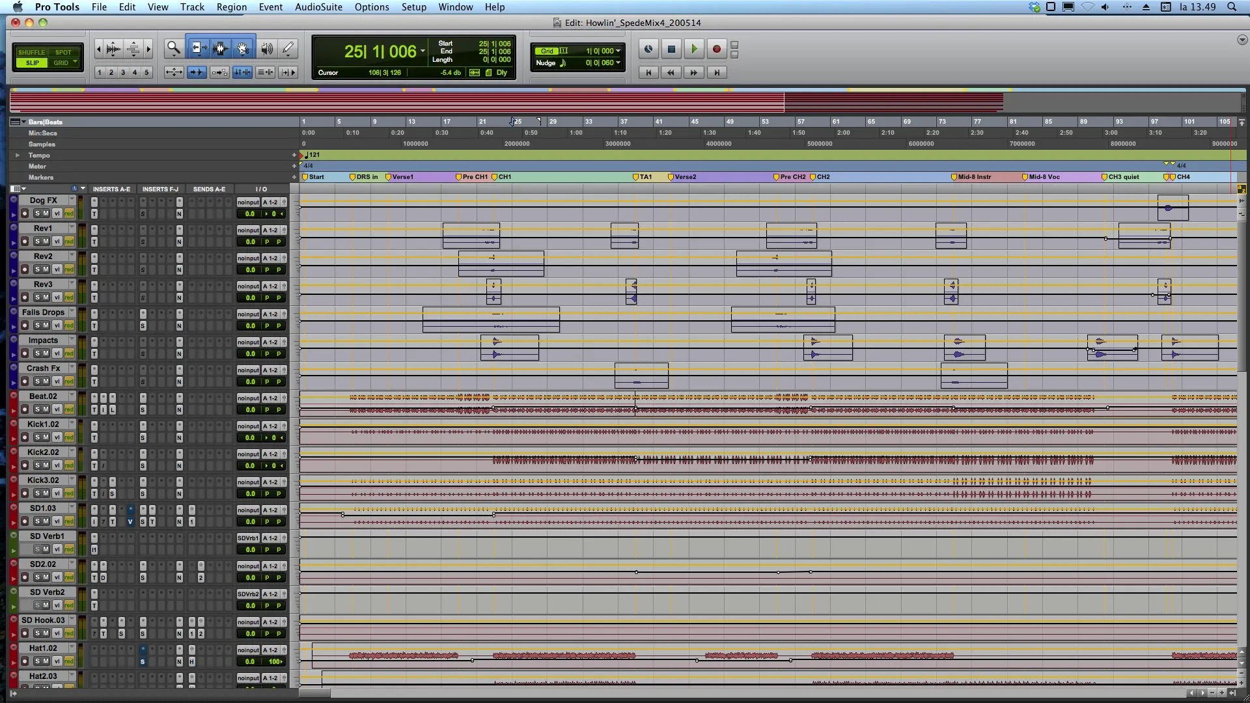Select the Trim tool
This screenshot has height=703, width=1250.
(198, 48)
